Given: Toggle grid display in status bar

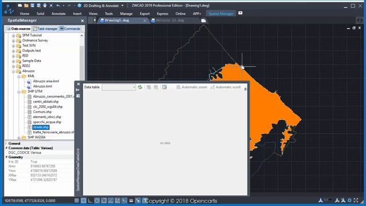Looking at the screenshot, I should tap(83, 200).
